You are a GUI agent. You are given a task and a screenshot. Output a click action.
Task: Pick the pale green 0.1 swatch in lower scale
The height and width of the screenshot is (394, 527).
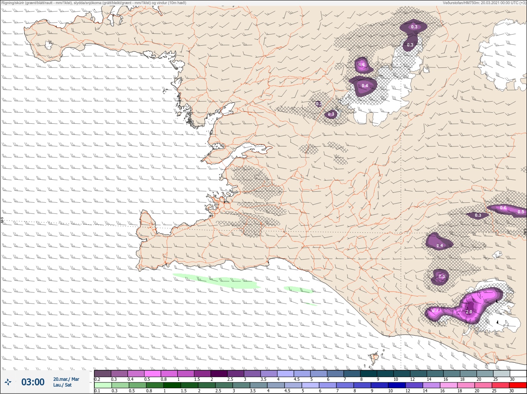click(103, 385)
